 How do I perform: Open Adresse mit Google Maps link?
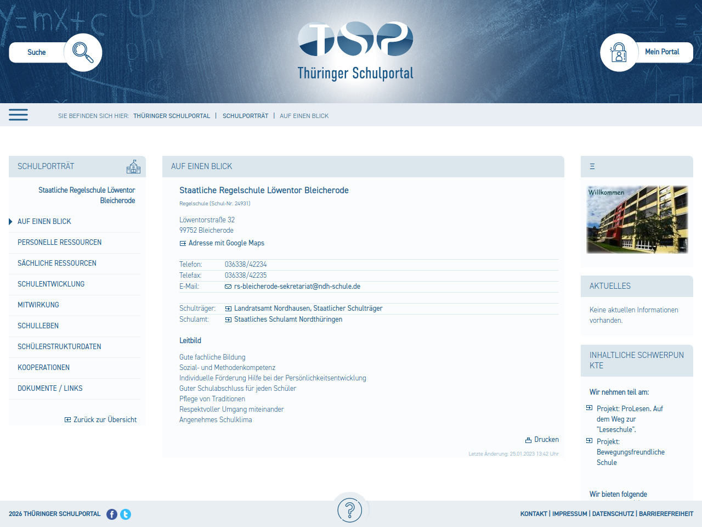(x=226, y=243)
